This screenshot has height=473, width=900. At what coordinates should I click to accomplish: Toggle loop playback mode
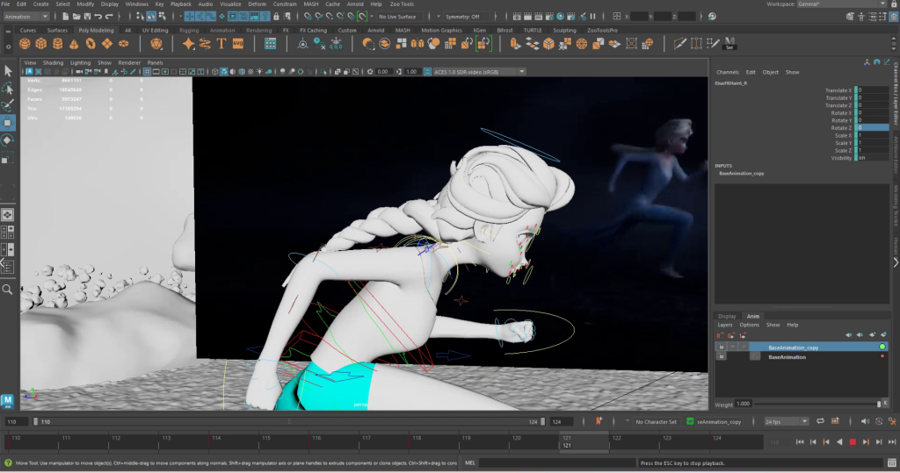(820, 421)
